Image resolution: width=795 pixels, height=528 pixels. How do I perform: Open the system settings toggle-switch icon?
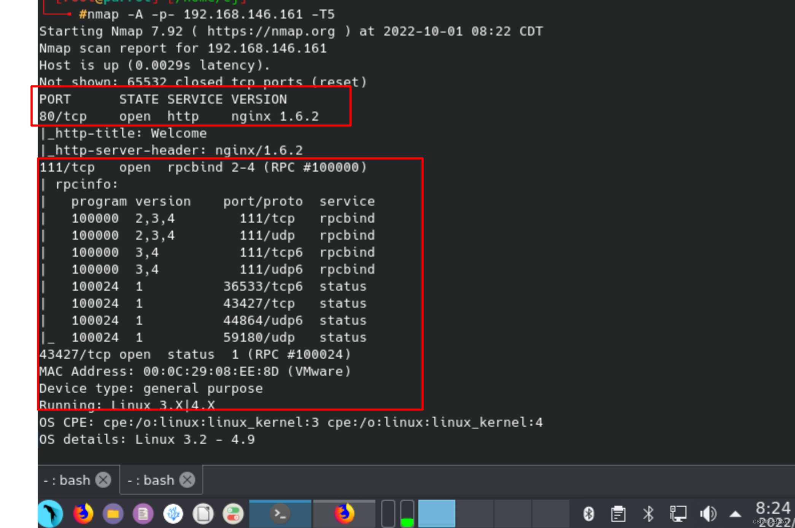(233, 514)
